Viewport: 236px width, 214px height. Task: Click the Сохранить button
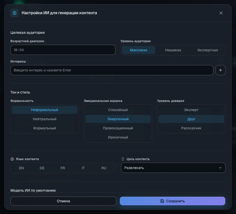(172, 201)
